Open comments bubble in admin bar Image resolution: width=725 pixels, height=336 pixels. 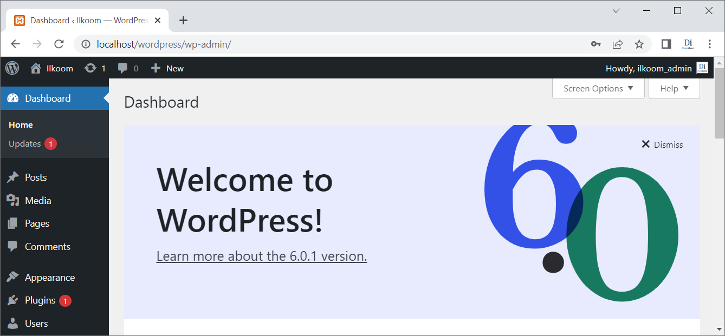[123, 68]
